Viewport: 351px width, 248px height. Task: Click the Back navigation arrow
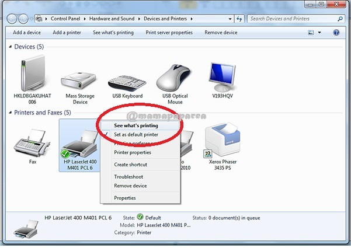(12, 19)
